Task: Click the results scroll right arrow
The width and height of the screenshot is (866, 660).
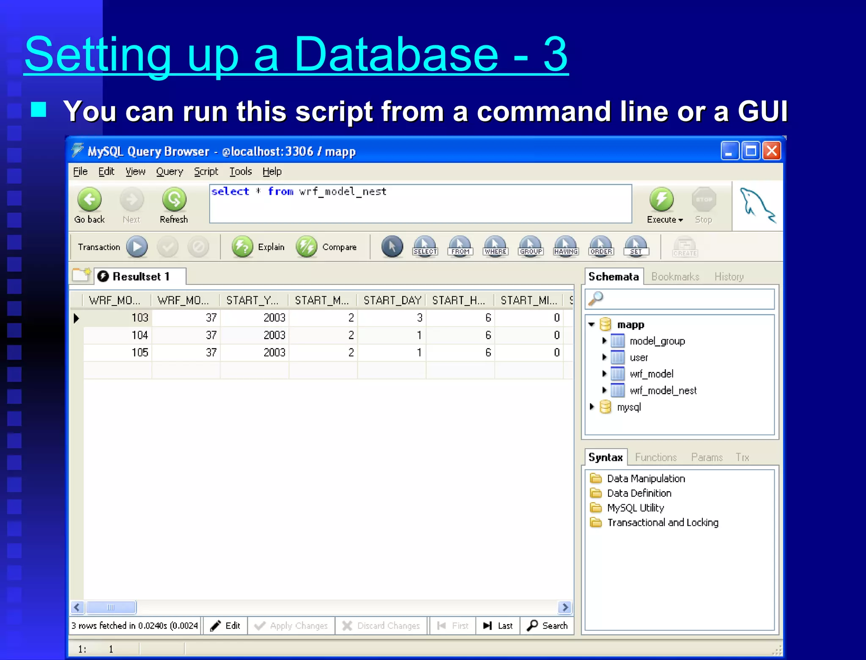Action: pyautogui.click(x=565, y=608)
